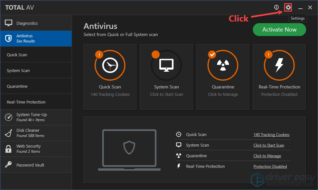Image resolution: width=318 pixels, height=190 pixels.
Task: Open System Scan from sidebar list
Action: click(18, 70)
